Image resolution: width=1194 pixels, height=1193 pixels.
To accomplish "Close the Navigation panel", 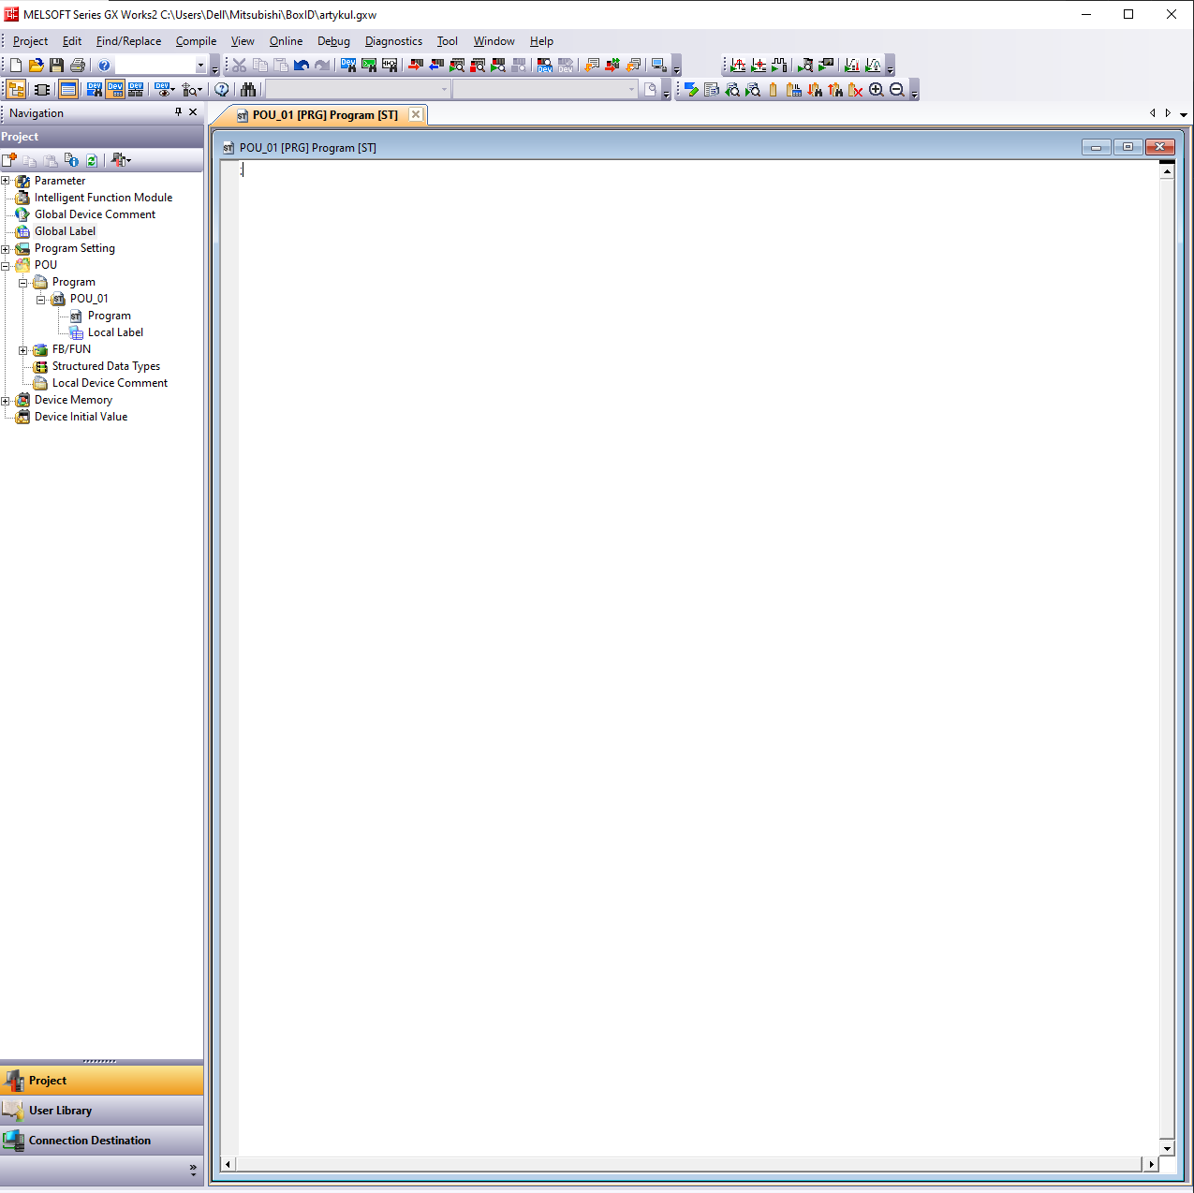I will [x=193, y=112].
